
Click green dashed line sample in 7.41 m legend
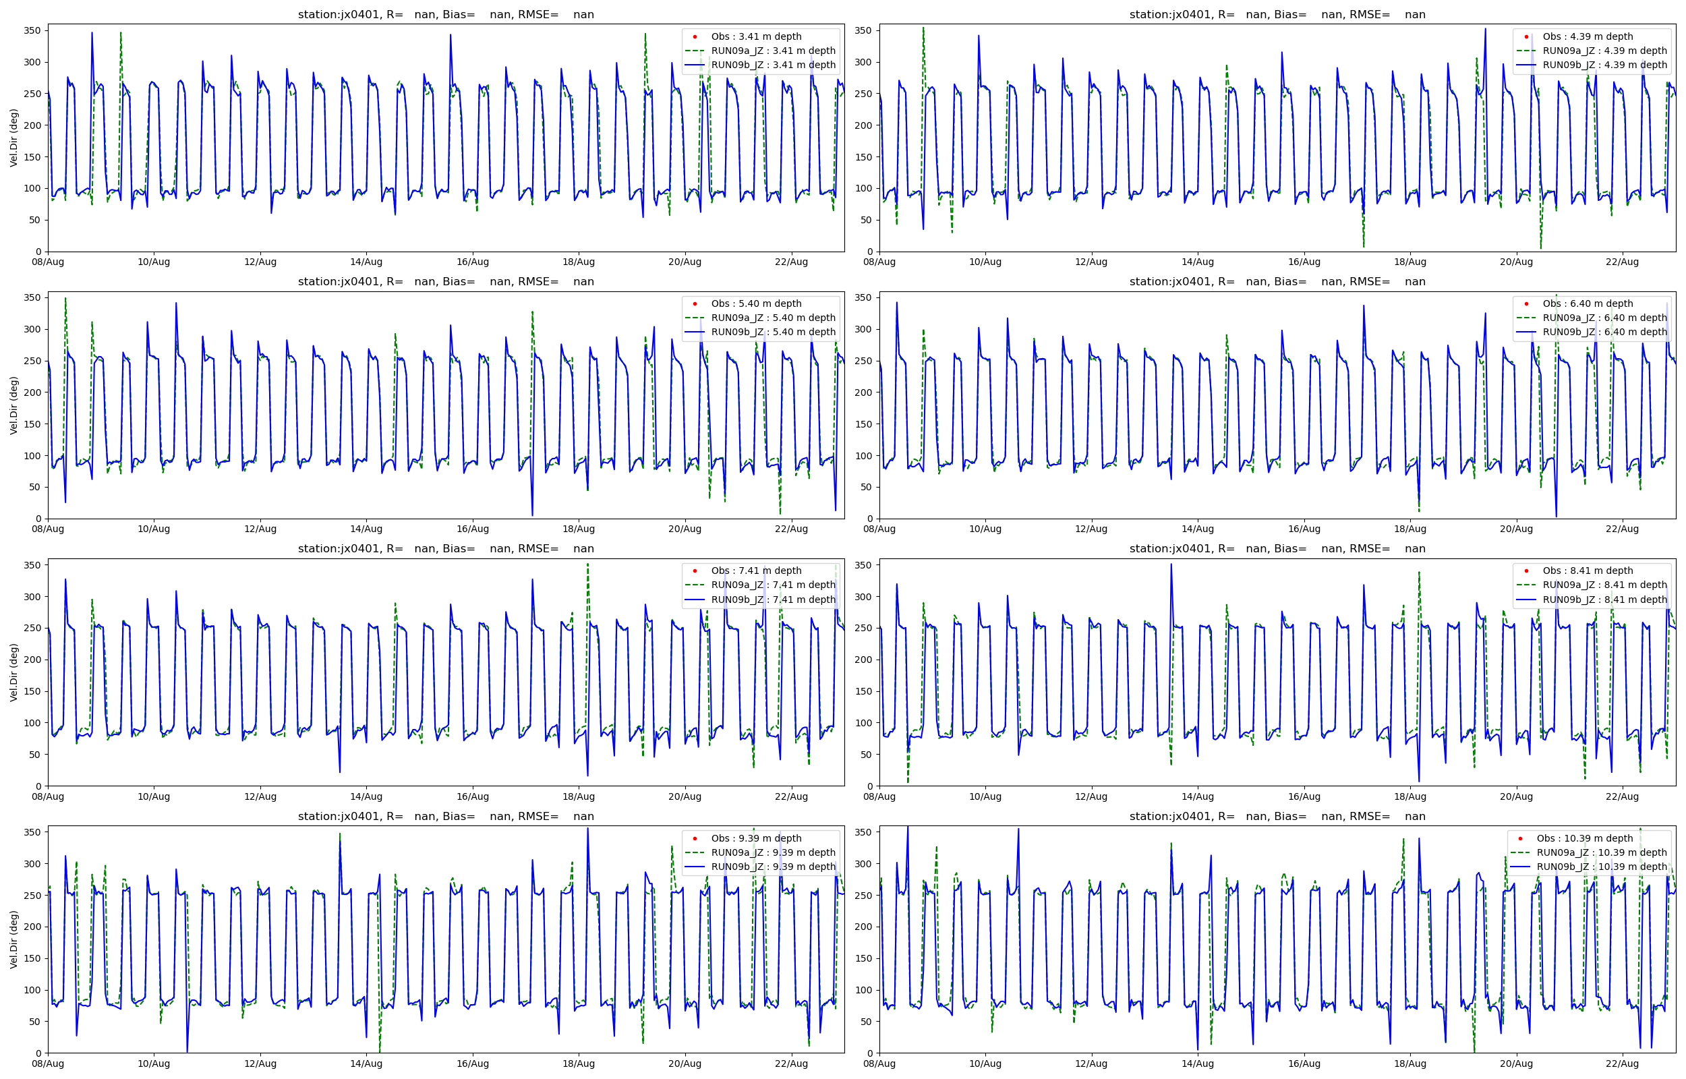[x=695, y=585]
